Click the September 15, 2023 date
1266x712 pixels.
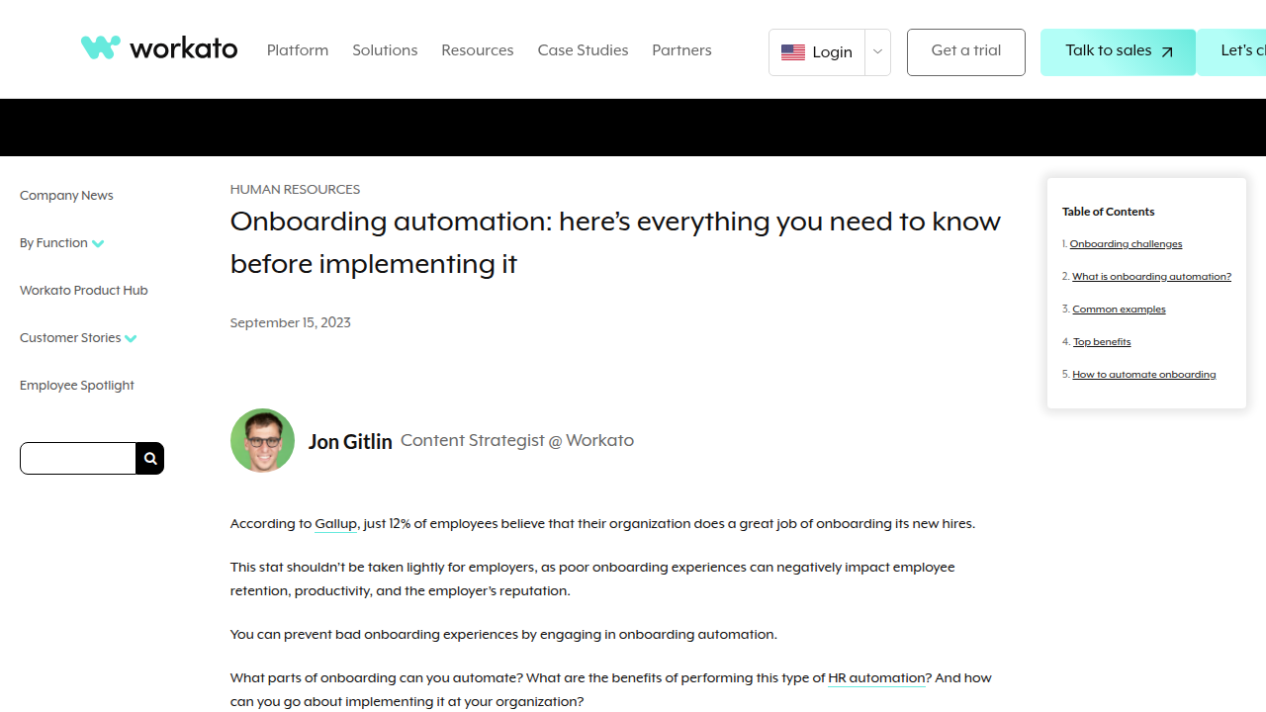[291, 323]
